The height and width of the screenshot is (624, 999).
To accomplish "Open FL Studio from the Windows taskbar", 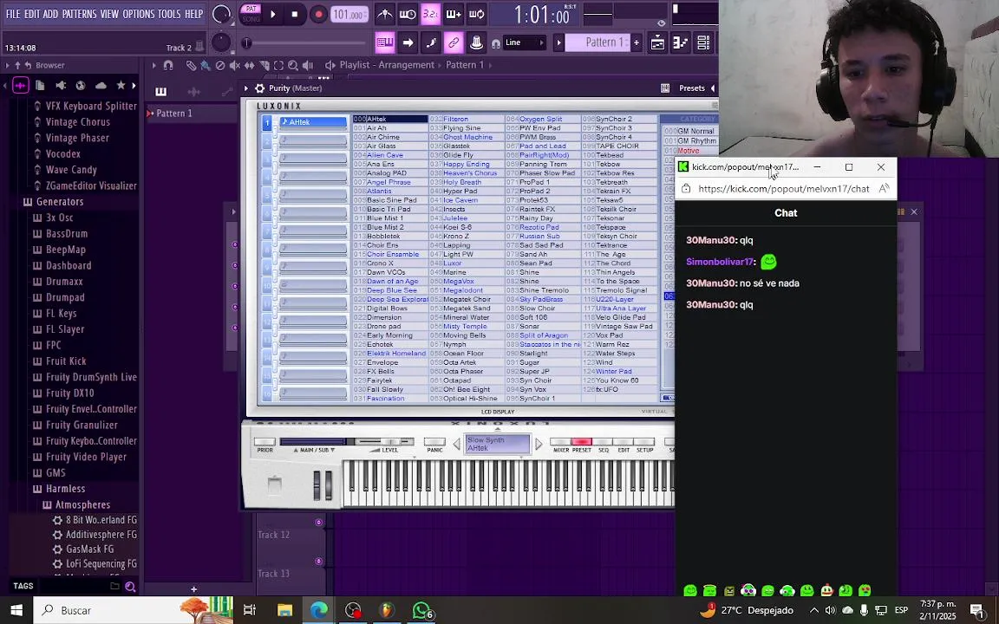I will pyautogui.click(x=387, y=611).
